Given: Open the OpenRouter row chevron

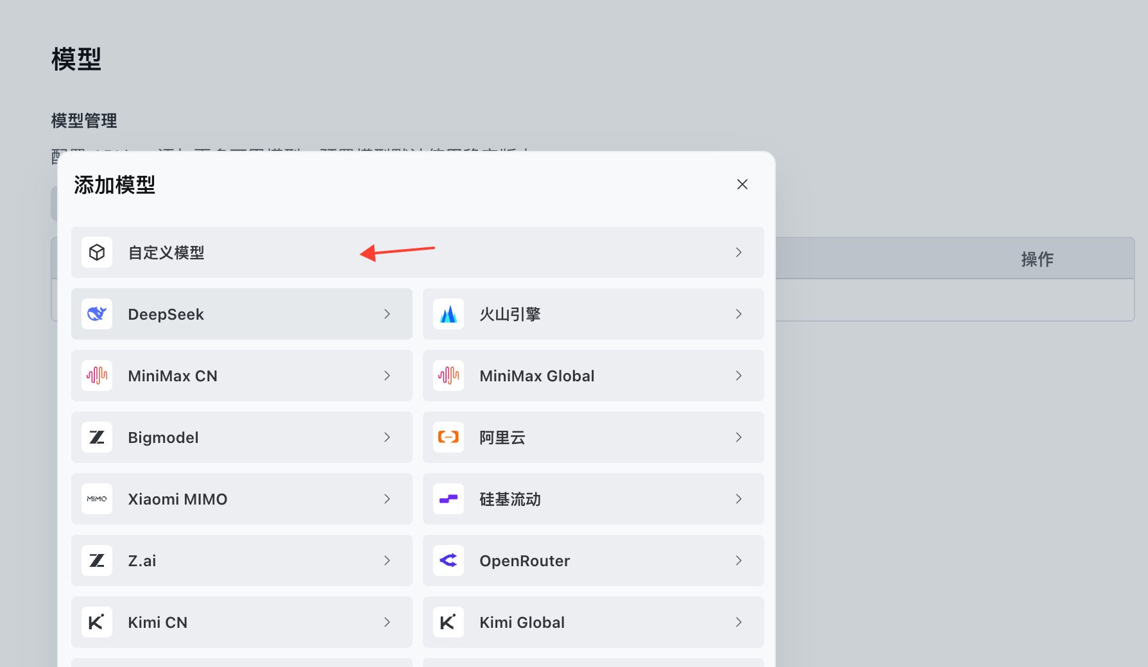Looking at the screenshot, I should click(x=739, y=560).
